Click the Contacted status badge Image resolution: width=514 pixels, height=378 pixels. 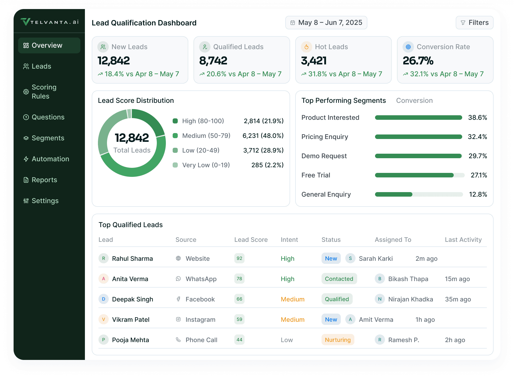coord(339,279)
